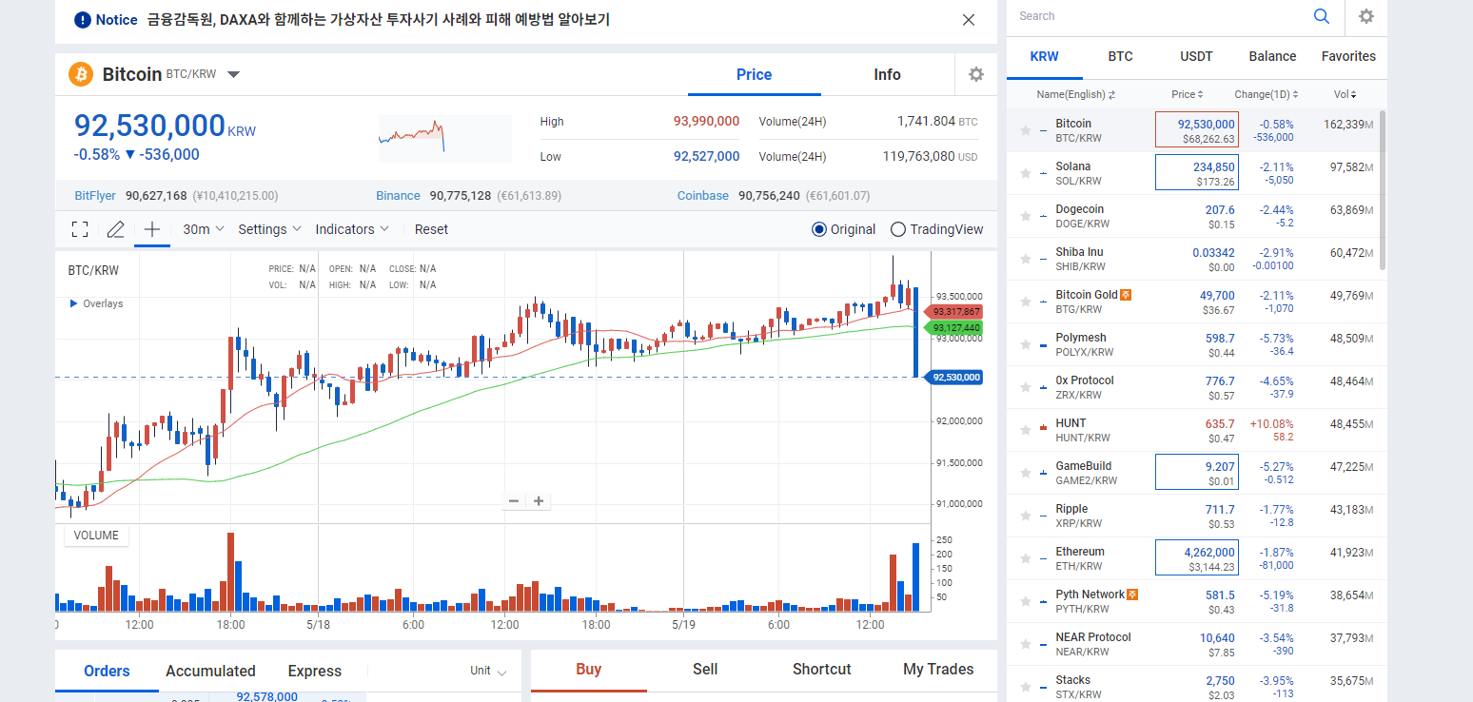
Task: Select the crosshair cursor tool
Action: [152, 229]
